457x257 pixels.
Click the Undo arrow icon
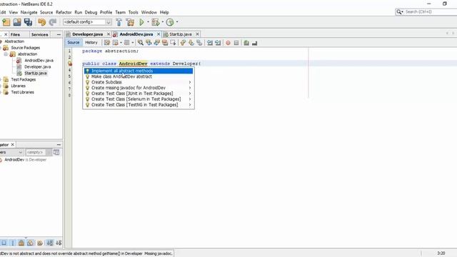(x=41, y=22)
